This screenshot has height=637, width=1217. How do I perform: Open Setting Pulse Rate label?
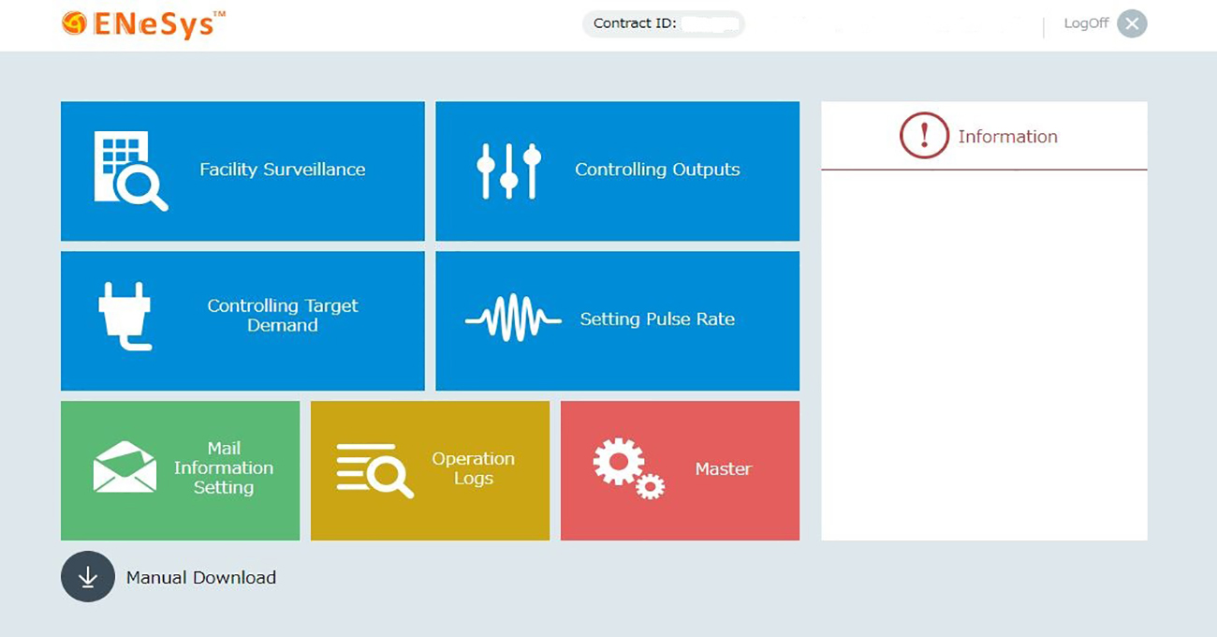click(x=657, y=319)
